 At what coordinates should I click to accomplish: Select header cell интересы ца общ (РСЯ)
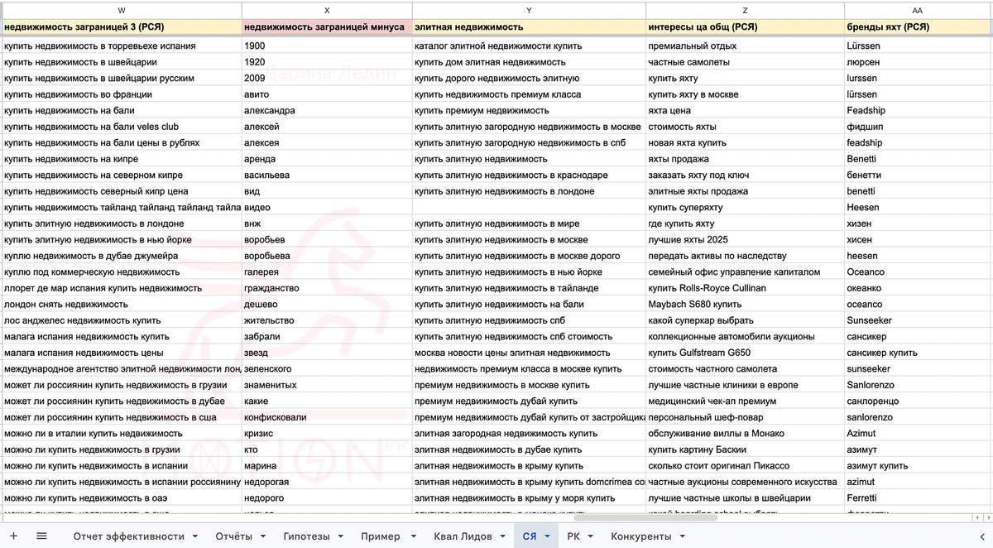745,27
